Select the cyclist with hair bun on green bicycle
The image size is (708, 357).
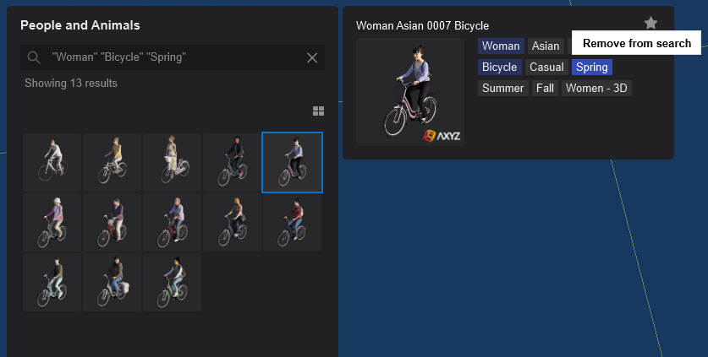[x=173, y=282]
